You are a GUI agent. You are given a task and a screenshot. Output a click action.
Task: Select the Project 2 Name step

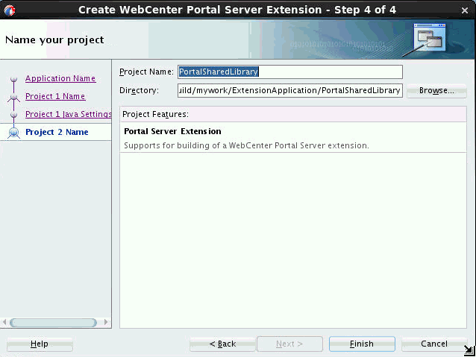click(x=57, y=132)
